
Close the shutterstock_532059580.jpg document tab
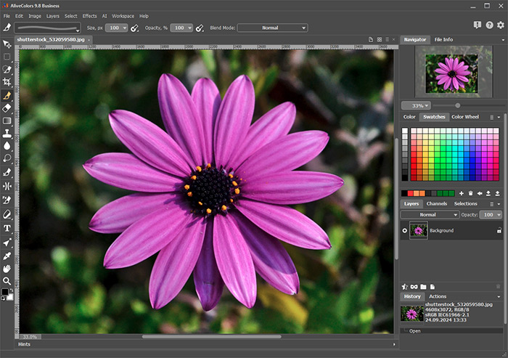pos(89,40)
